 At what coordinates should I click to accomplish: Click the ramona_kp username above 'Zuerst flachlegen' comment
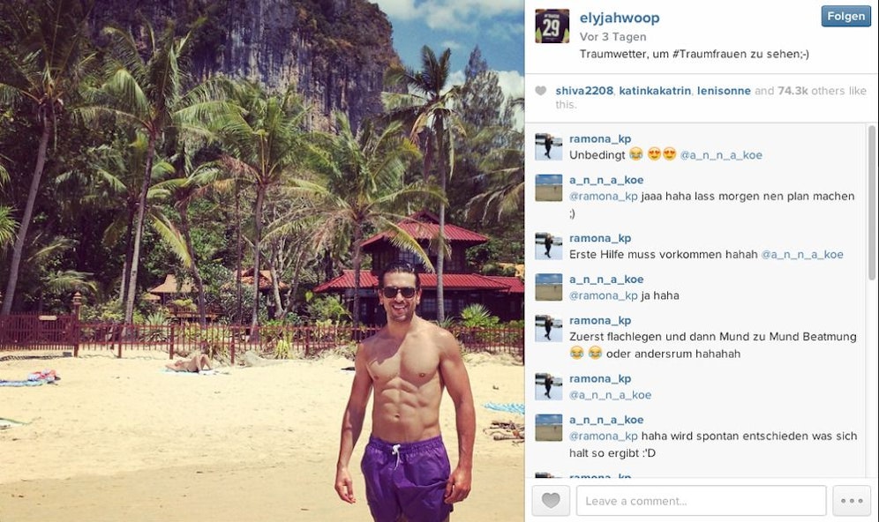tap(600, 320)
